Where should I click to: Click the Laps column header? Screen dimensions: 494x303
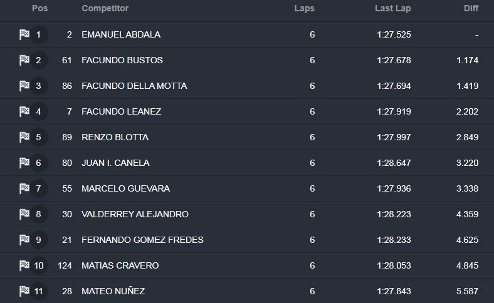tap(304, 8)
